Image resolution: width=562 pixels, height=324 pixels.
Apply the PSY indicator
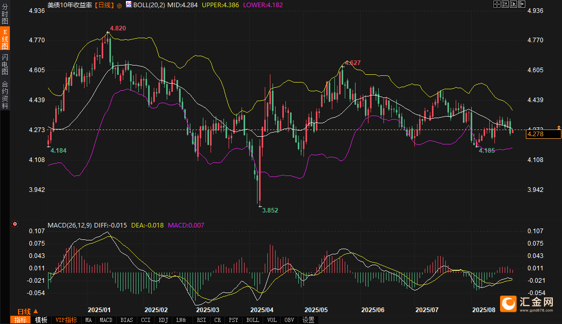pos(233,320)
